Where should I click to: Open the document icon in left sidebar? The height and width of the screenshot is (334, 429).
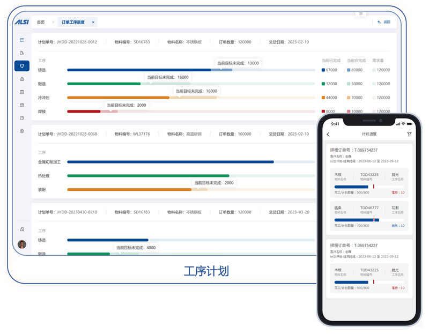pyautogui.click(x=22, y=53)
